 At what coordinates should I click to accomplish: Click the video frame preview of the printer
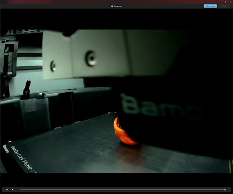point(116,101)
